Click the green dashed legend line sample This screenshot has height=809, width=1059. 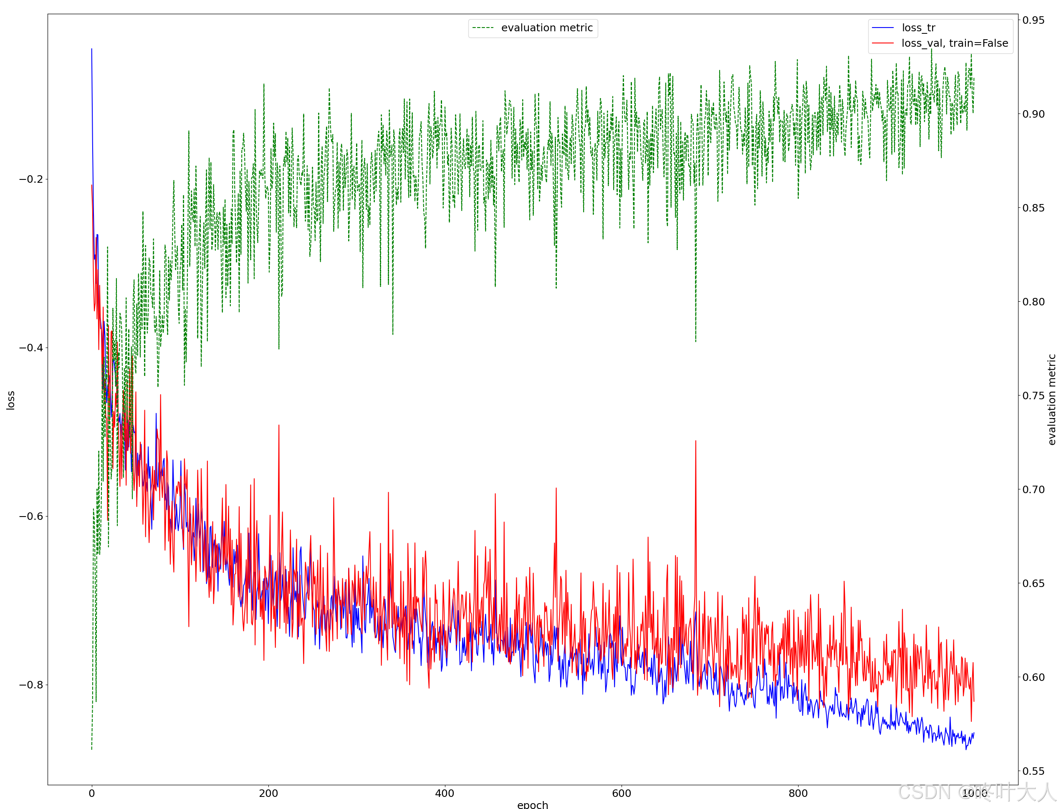coord(483,28)
